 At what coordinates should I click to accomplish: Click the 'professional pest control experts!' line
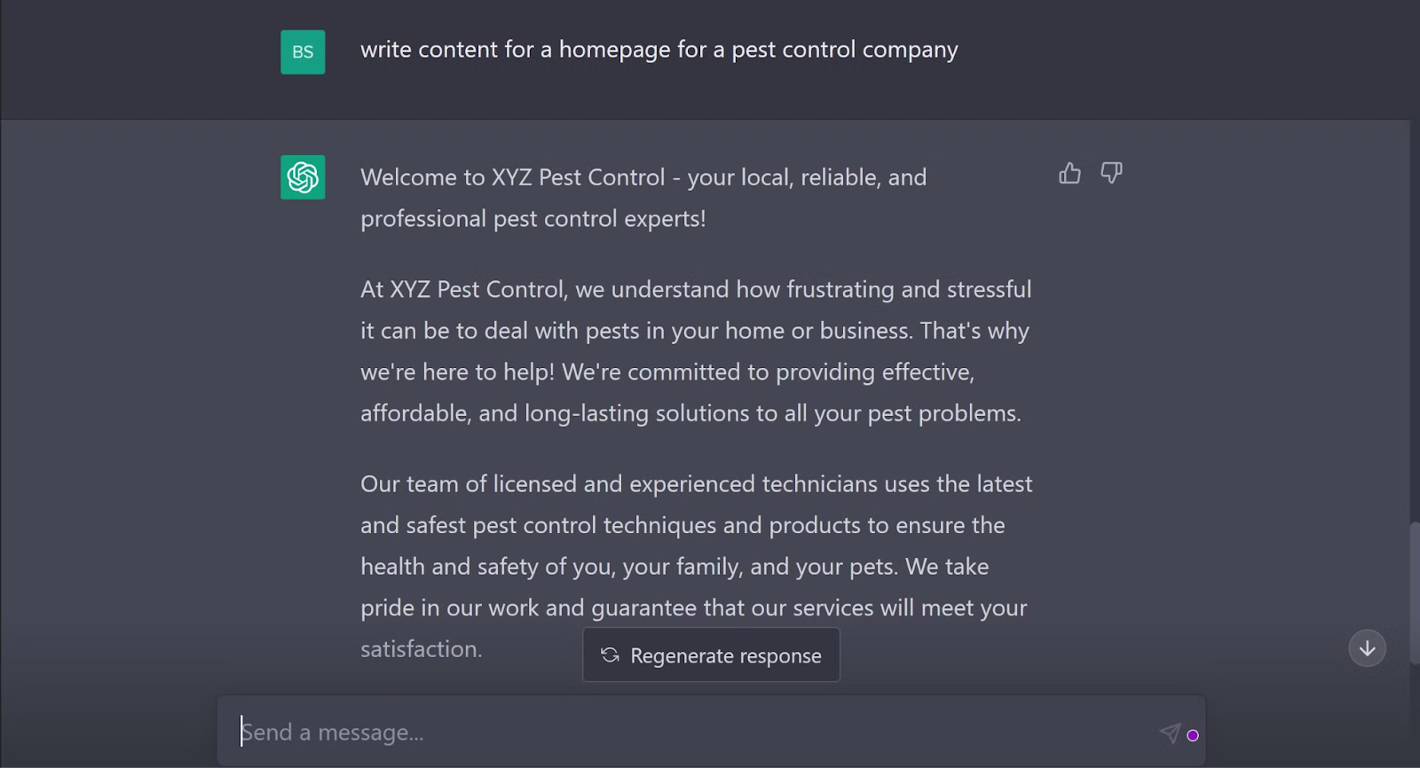click(532, 219)
